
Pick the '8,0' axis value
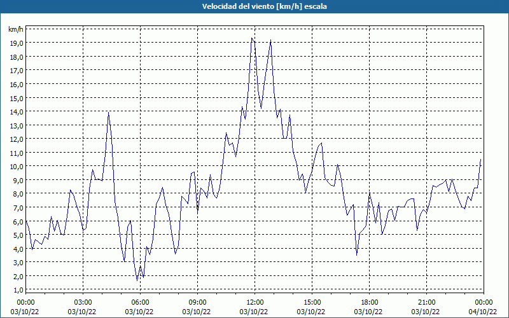pyautogui.click(x=18, y=194)
